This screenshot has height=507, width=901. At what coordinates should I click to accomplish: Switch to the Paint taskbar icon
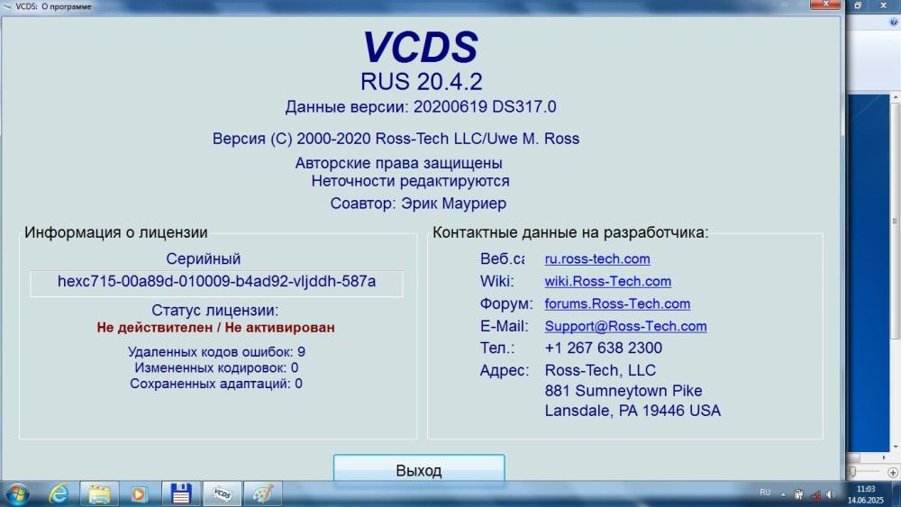click(262, 493)
